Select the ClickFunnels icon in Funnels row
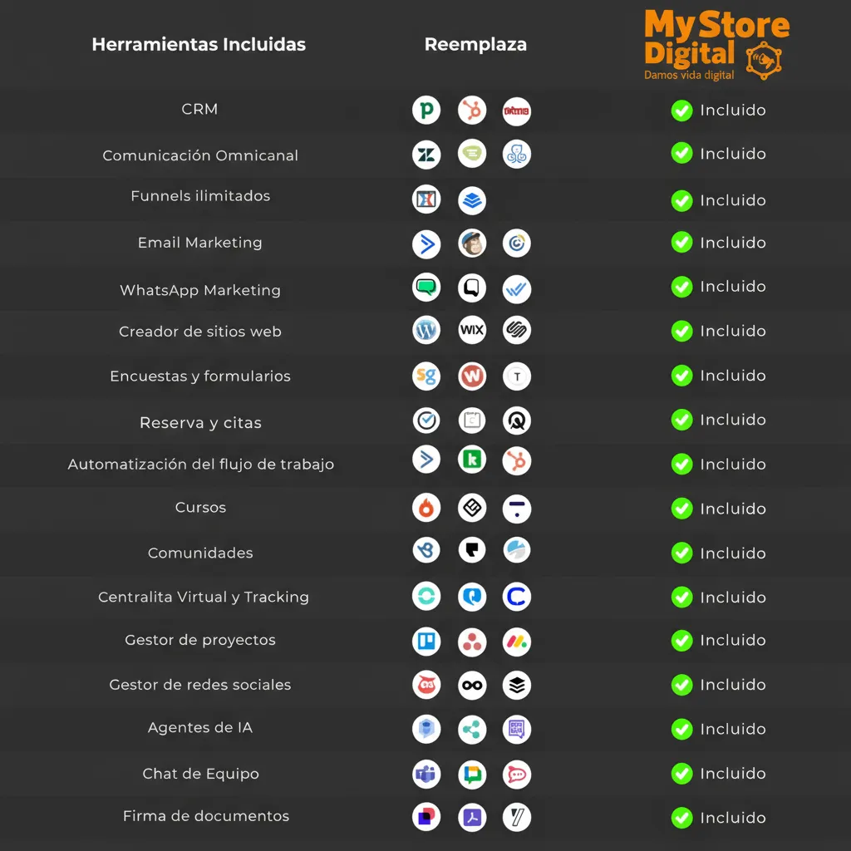 [426, 199]
